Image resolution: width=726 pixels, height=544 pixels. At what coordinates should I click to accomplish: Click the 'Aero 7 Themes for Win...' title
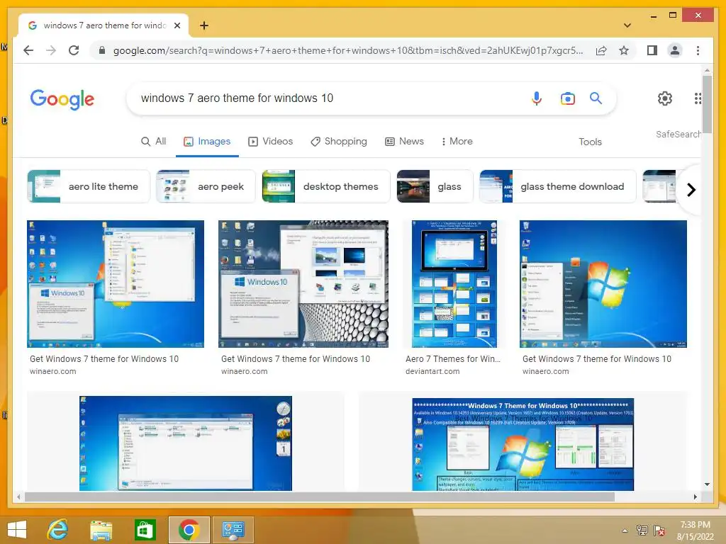[453, 359]
